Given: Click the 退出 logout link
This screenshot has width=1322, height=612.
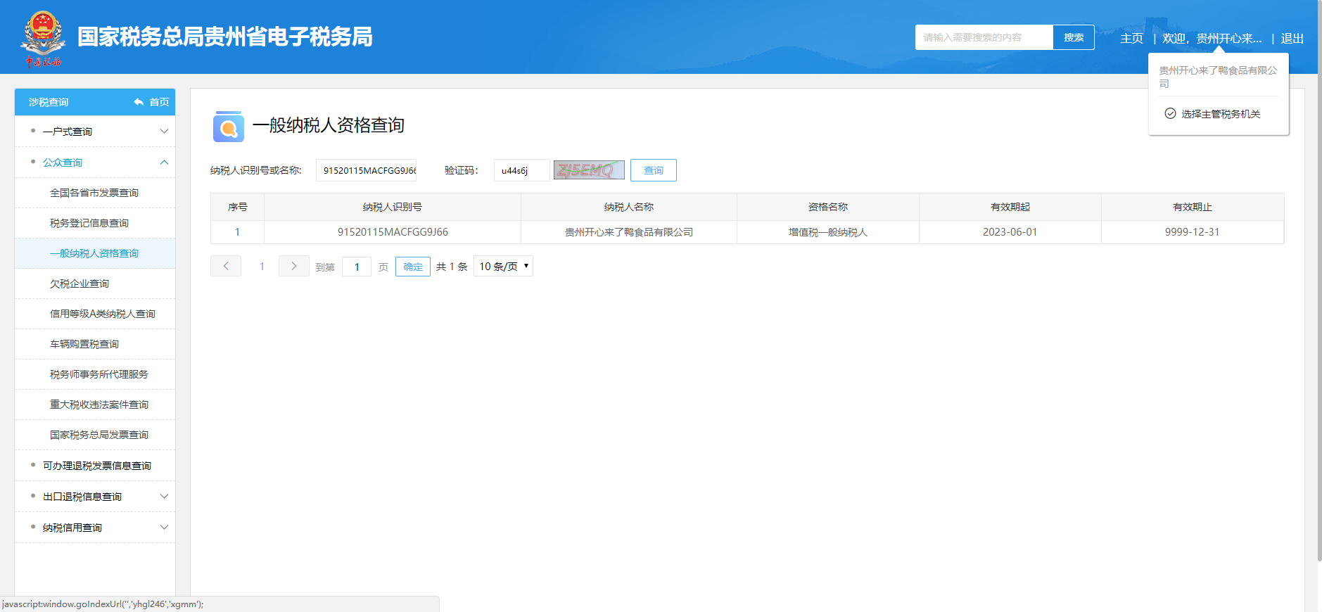Looking at the screenshot, I should pos(1292,39).
